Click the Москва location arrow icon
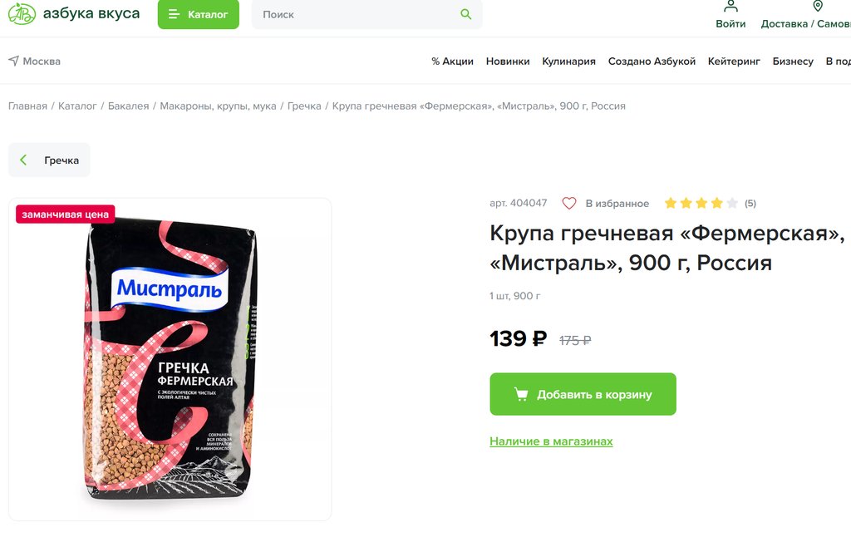 click(x=13, y=61)
